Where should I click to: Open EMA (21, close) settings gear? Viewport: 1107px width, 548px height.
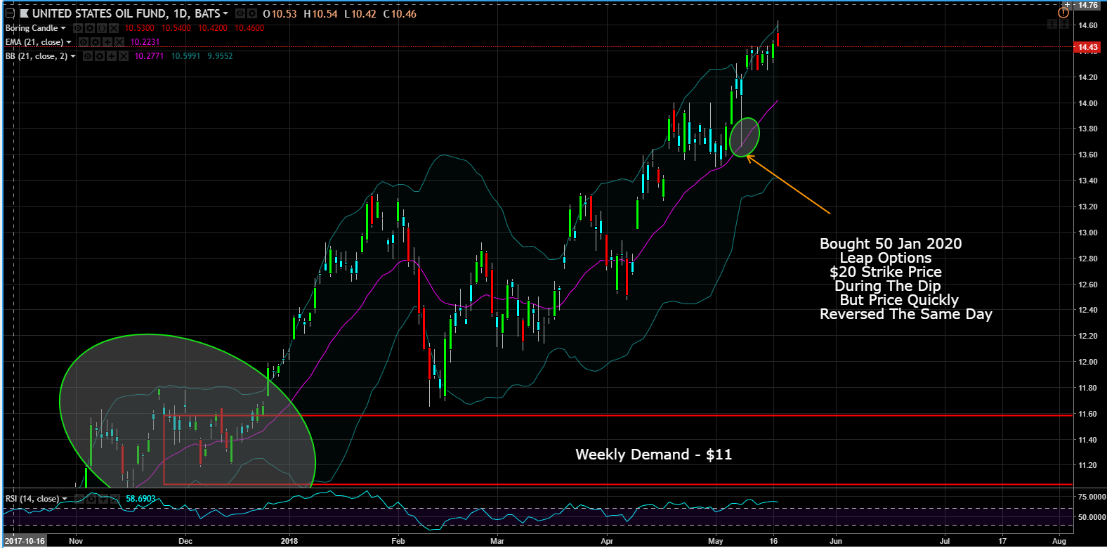tap(96, 42)
